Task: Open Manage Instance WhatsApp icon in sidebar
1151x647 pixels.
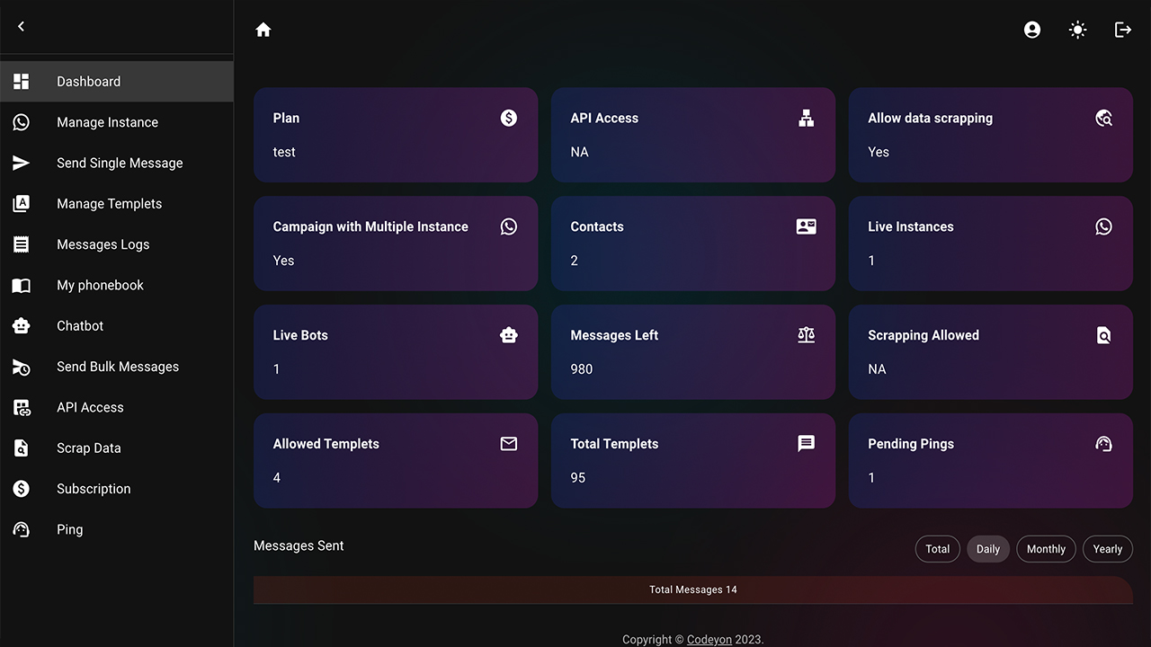Action: [22, 122]
